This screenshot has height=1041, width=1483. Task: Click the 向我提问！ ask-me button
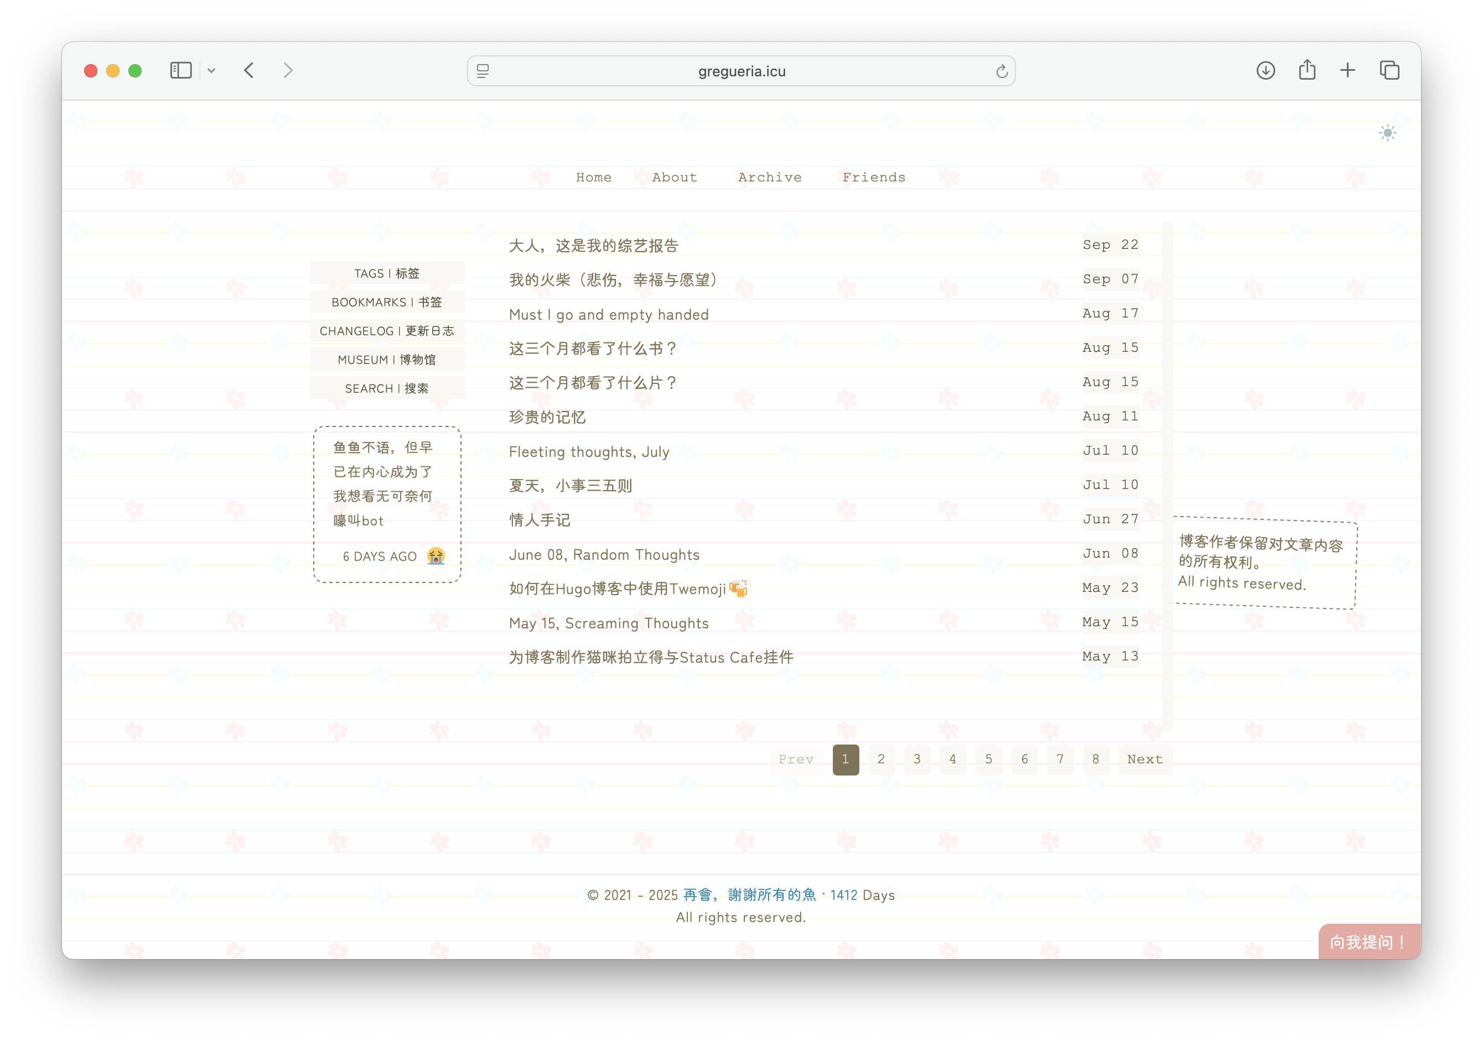click(1368, 941)
